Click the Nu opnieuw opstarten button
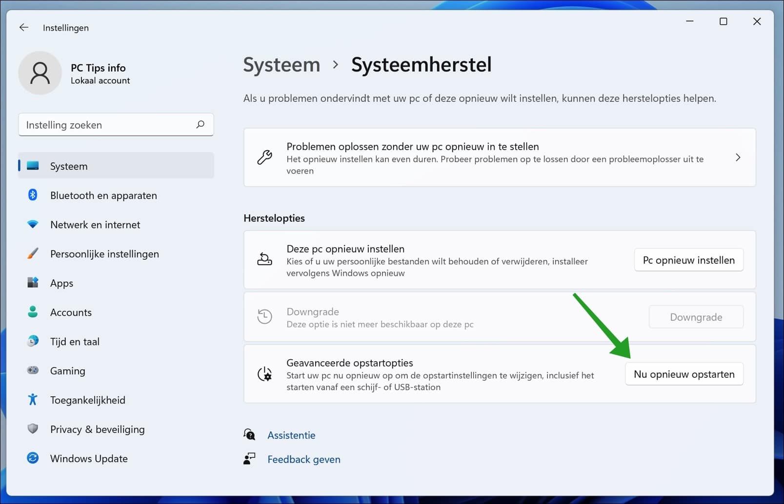 tap(683, 374)
